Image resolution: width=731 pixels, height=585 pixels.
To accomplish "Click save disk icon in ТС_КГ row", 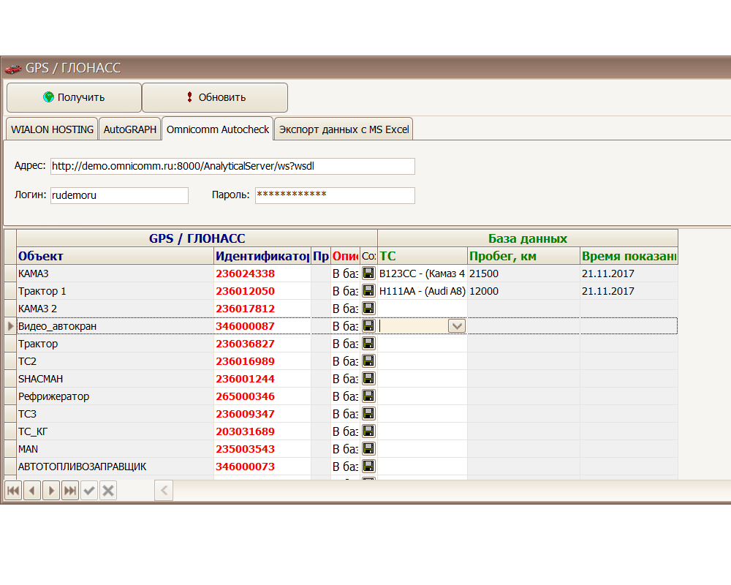I will [x=368, y=431].
